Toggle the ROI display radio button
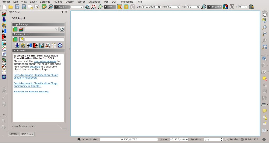The image size is (269, 143). (x=110, y=7)
